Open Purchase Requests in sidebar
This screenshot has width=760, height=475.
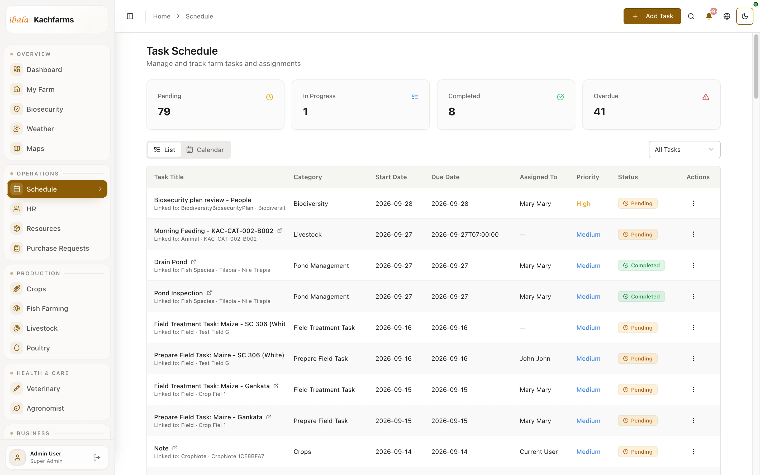tap(57, 248)
